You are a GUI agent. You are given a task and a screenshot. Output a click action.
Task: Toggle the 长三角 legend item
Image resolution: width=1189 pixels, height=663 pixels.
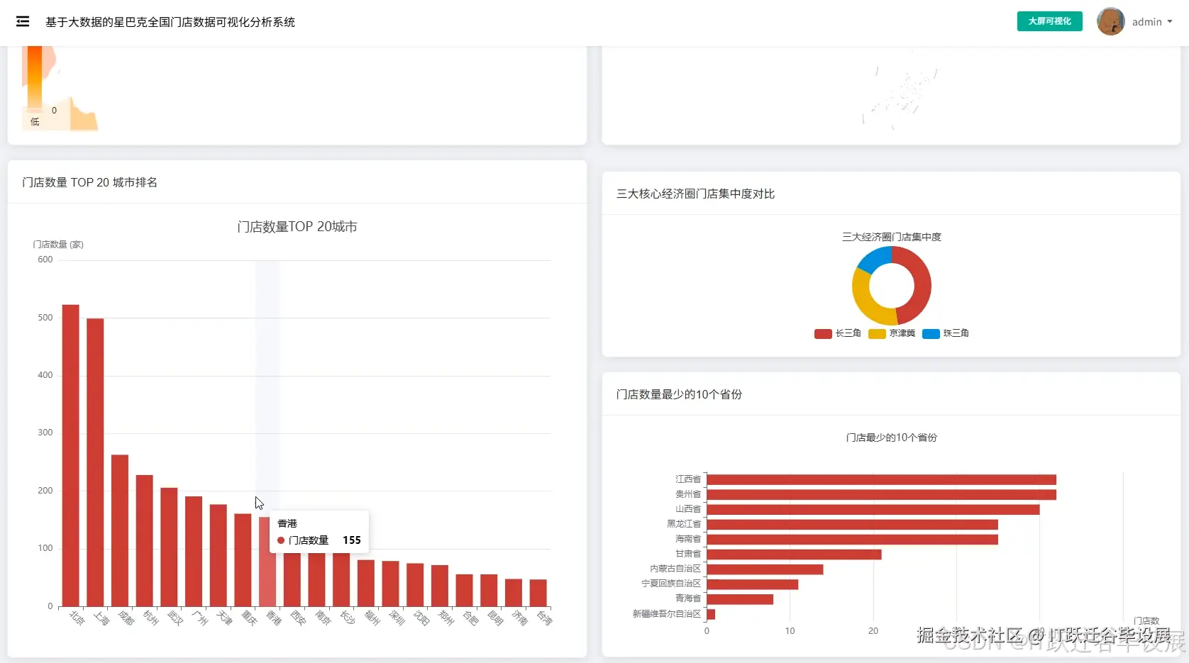[838, 333]
